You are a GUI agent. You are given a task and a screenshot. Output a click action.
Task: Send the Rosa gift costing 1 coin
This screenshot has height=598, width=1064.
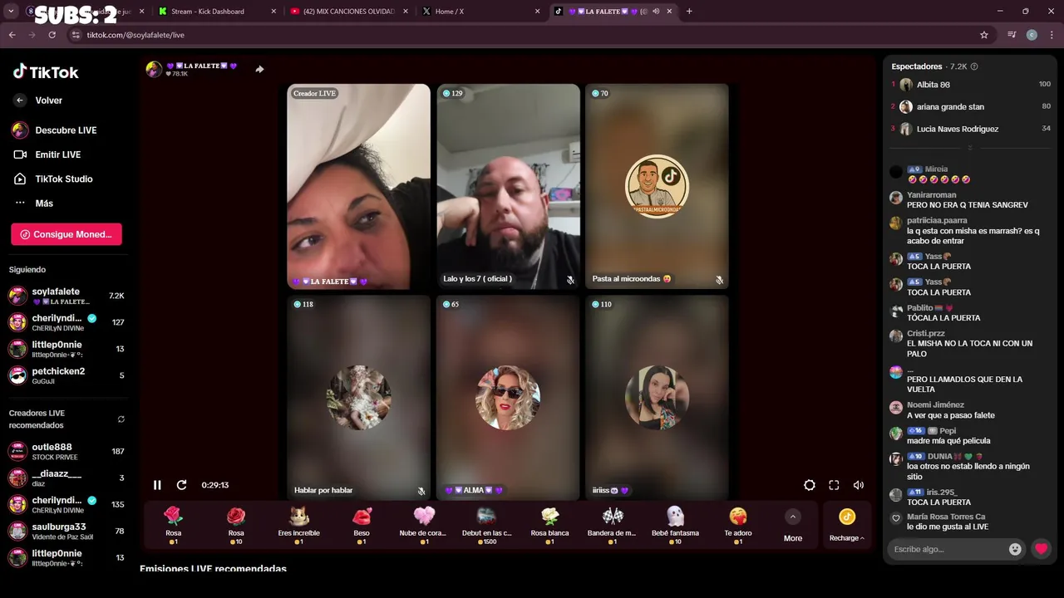point(173,526)
